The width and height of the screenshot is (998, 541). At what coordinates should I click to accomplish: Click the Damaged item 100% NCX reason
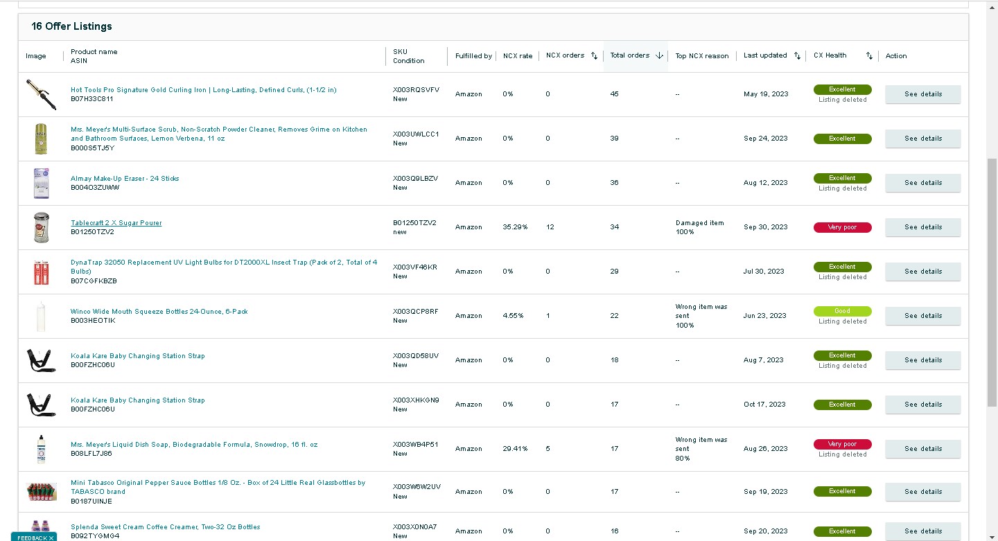pos(699,227)
